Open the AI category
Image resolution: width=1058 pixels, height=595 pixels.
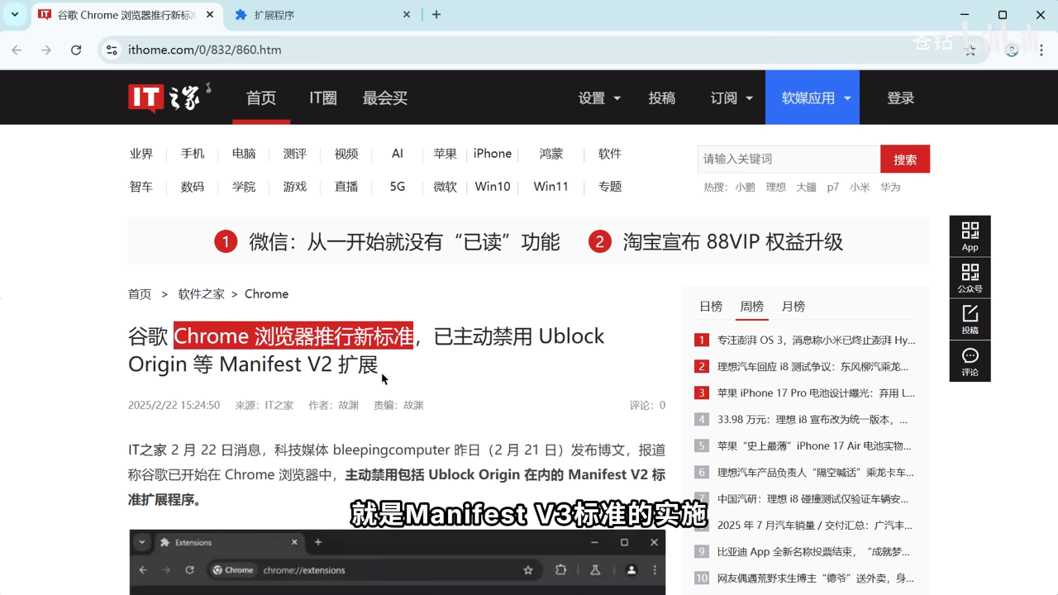398,154
